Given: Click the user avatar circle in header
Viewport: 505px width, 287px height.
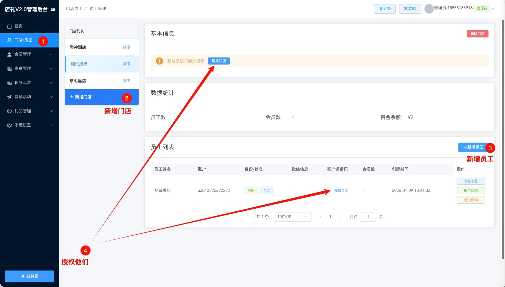Looking at the screenshot, I should 429,9.
